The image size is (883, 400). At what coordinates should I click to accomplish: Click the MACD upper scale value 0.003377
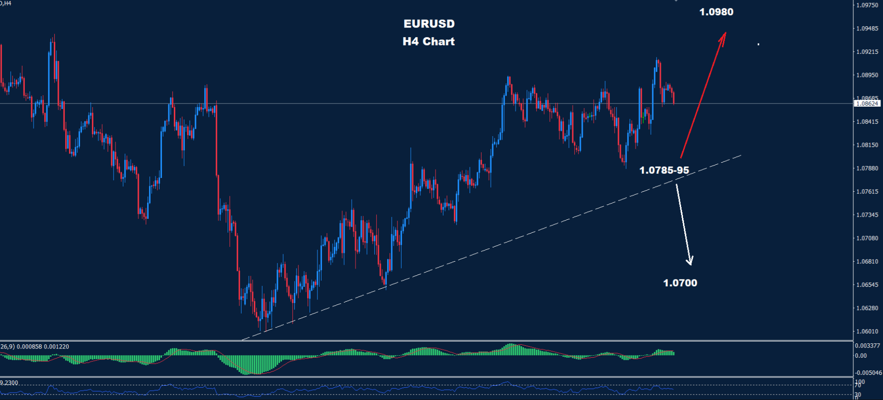pos(867,346)
